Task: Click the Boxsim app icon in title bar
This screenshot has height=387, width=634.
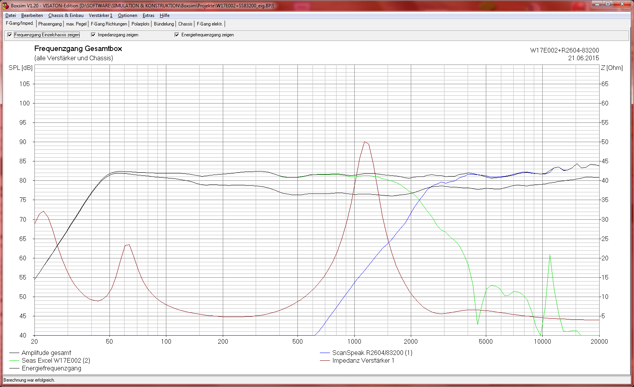Action: click(x=5, y=6)
